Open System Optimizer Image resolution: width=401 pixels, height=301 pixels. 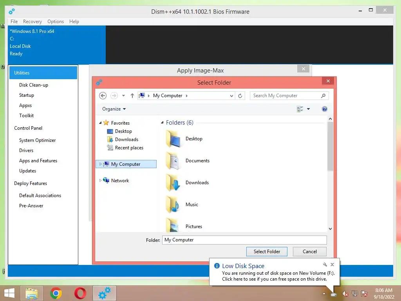tap(37, 140)
